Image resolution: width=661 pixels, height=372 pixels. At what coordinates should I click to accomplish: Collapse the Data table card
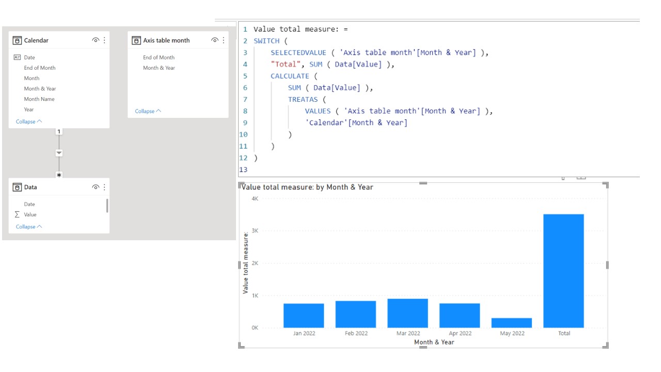tap(29, 227)
